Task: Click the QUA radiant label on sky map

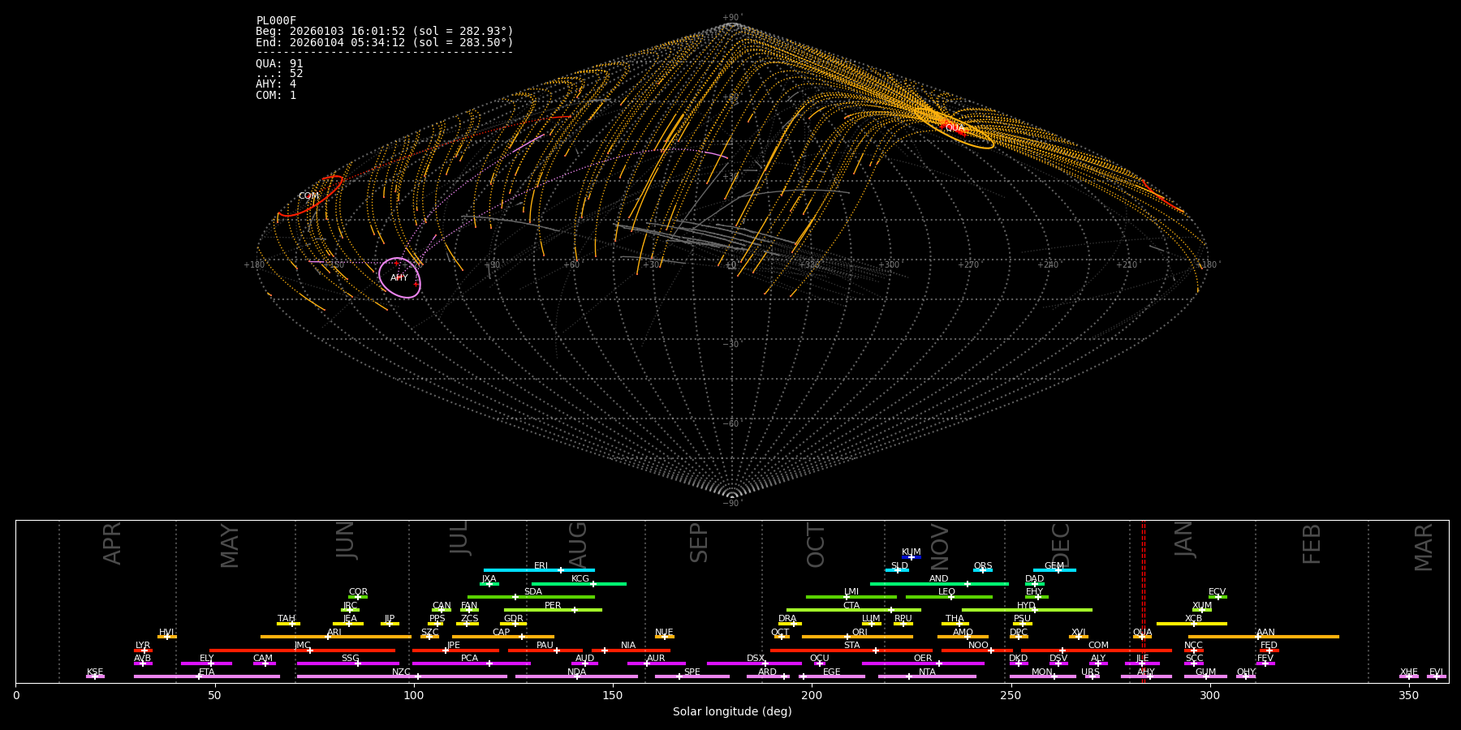Action: click(955, 127)
